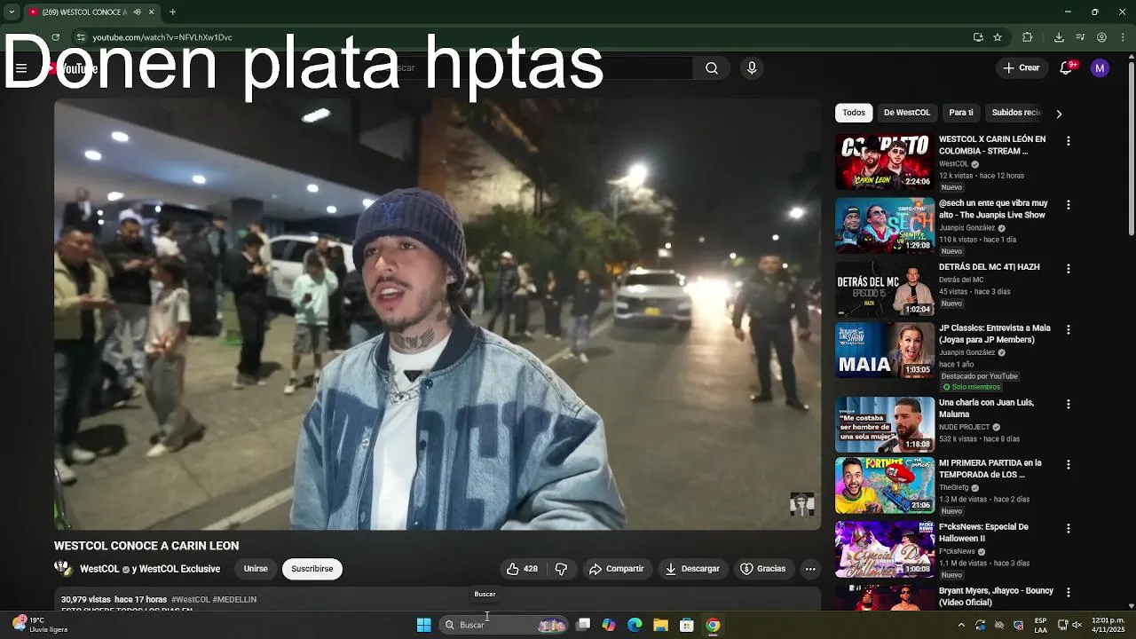Open taskbar clock showing 12:01 p.m.

(1108, 625)
